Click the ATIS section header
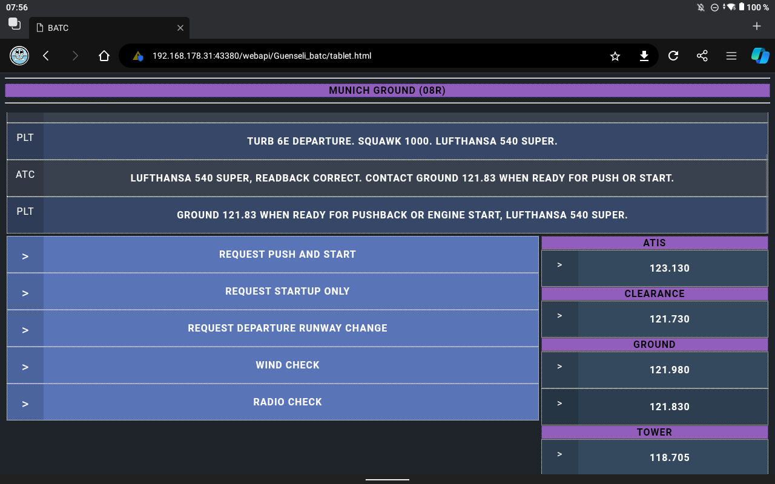The height and width of the screenshot is (484, 775). click(655, 243)
